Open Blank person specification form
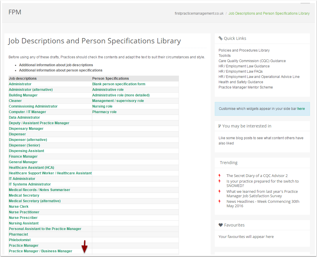This screenshot has height=257, width=317. pyautogui.click(x=119, y=84)
